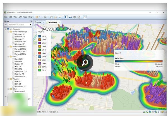Select Windows 10 virtual machine
The width and height of the screenshot is (168, 116).
[20, 34]
